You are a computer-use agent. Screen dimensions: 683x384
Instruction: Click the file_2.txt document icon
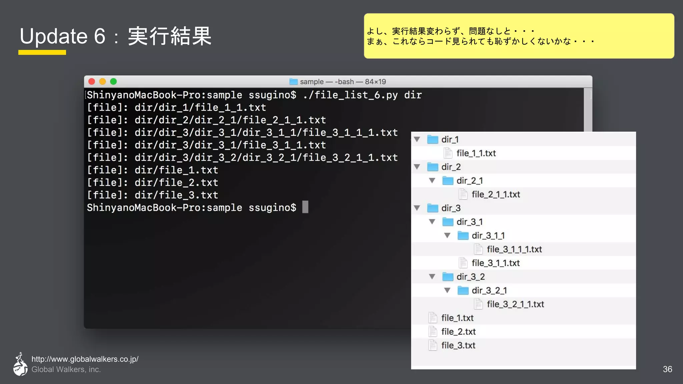433,332
